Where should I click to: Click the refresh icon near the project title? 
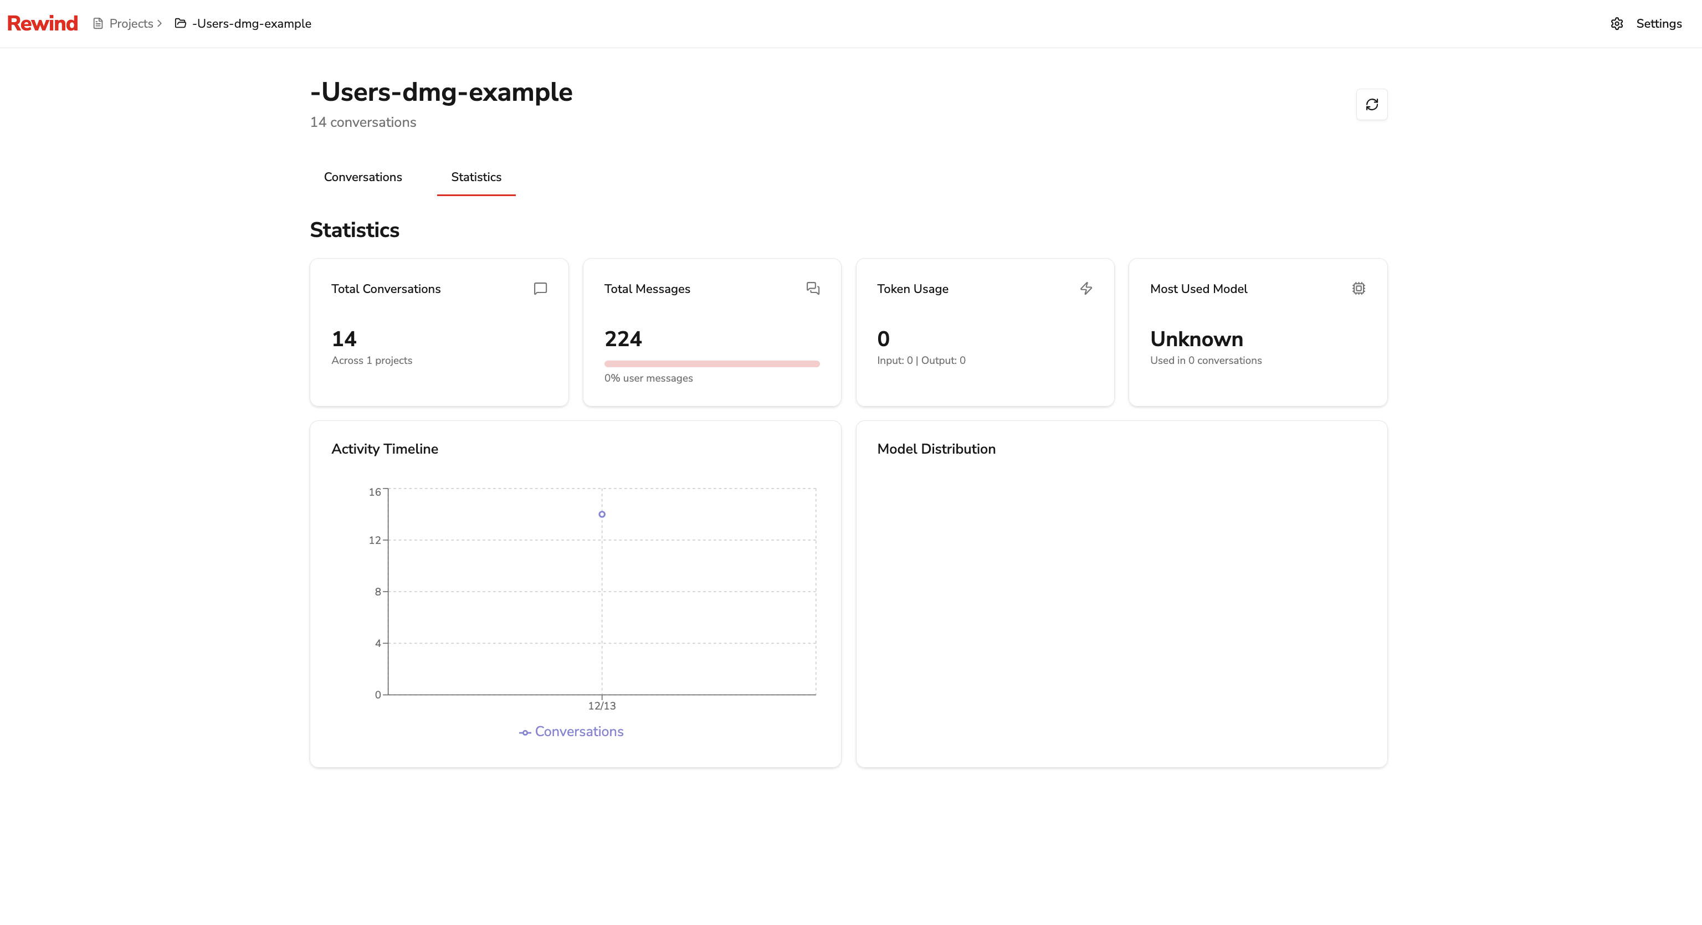tap(1372, 104)
